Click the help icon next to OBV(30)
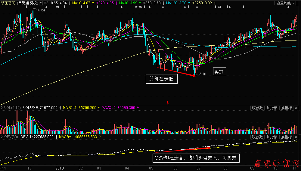The image size is (301, 171). click(2, 137)
